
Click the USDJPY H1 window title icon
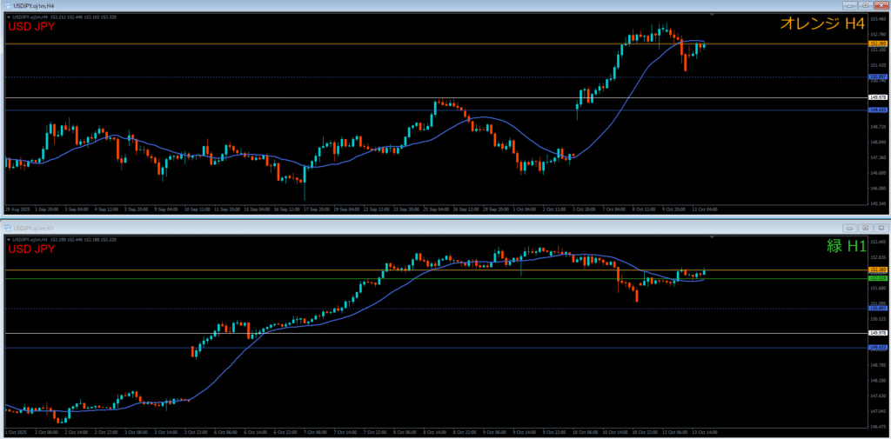click(x=6, y=227)
